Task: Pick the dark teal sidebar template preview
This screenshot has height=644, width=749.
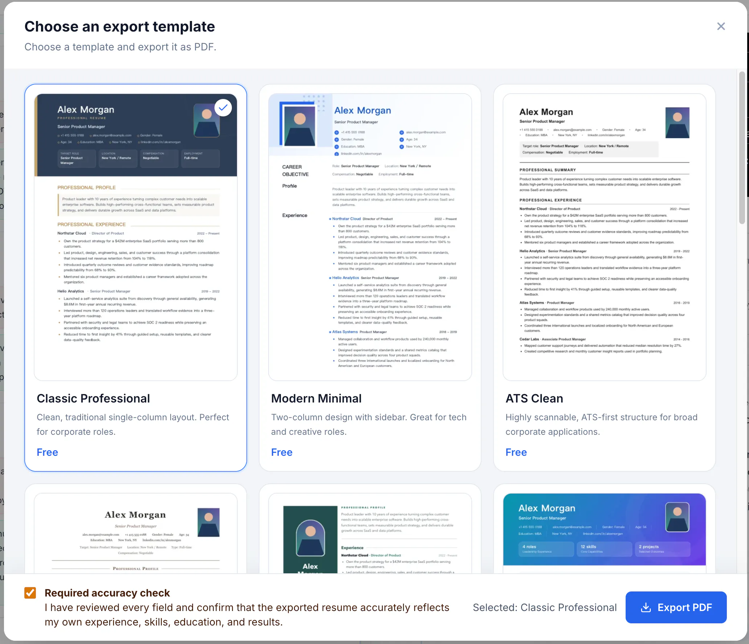Action: point(370,533)
